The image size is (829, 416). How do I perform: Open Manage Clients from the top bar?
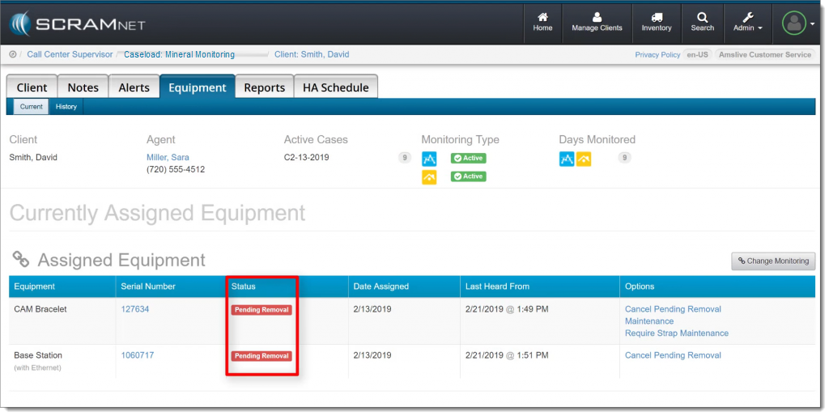[597, 17]
